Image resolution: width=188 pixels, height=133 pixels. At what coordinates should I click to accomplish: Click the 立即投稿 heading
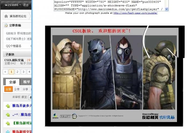pyautogui.click(x=15, y=25)
